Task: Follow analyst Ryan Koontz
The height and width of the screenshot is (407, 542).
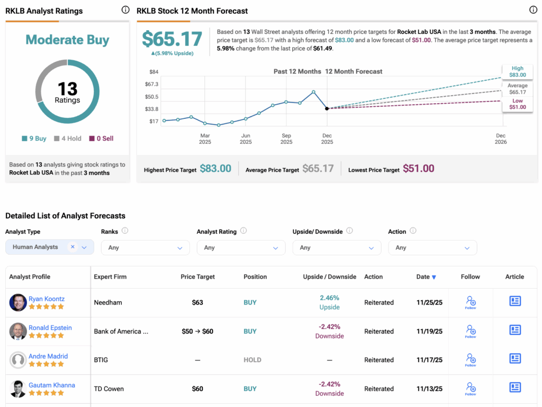Action: click(x=470, y=302)
